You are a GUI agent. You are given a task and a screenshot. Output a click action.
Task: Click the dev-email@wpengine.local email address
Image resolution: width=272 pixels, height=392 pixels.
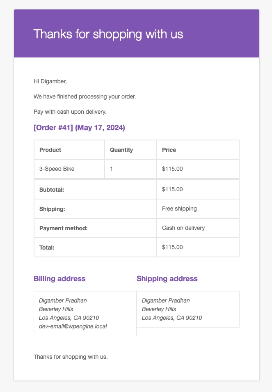click(x=73, y=326)
